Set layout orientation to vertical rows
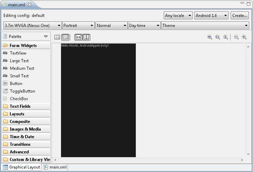Screen dimensions: 253x172 pyautogui.click(x=65, y=37)
